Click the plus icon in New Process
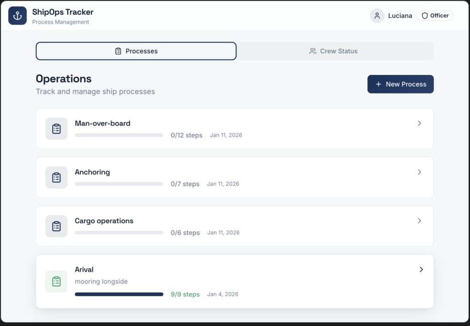This screenshot has height=326, width=470. click(379, 84)
